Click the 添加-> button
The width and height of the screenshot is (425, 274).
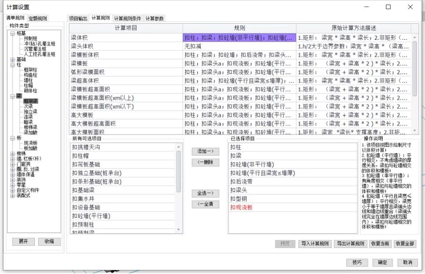tap(205, 152)
